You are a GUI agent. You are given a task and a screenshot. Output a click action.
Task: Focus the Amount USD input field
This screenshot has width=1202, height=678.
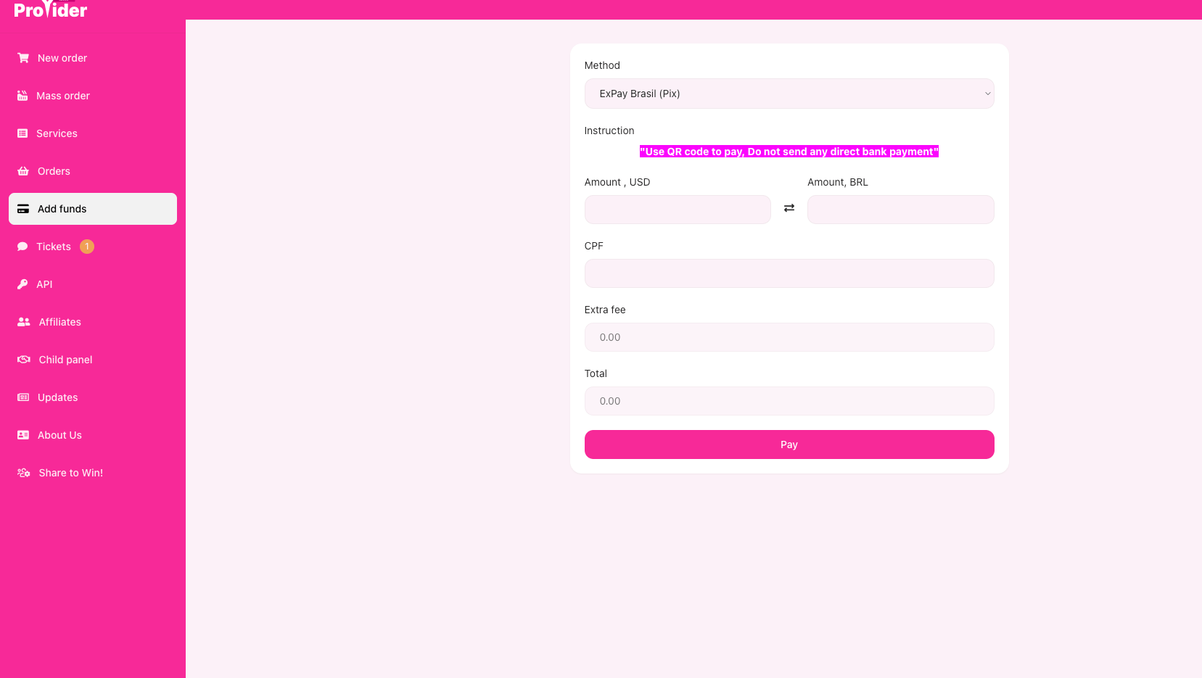pyautogui.click(x=678, y=210)
